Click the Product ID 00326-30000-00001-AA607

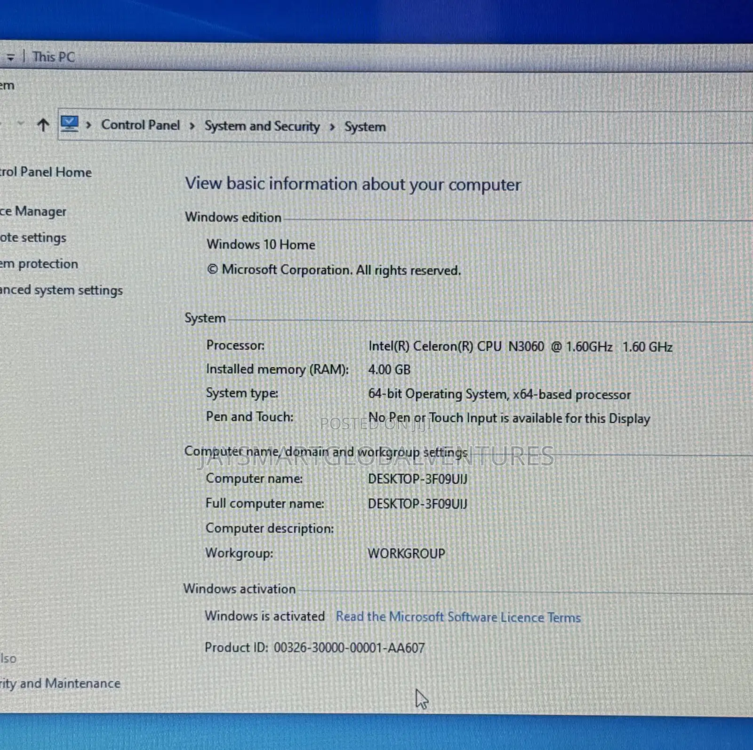314,648
